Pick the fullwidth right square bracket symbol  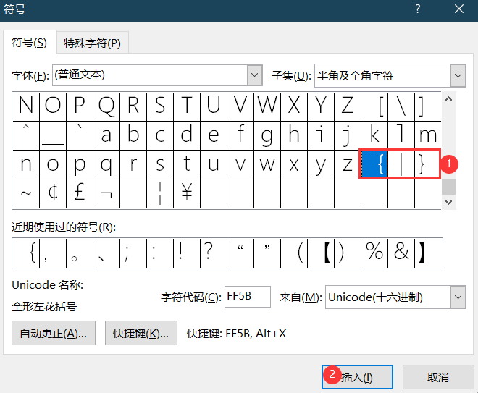pyautogui.click(x=428, y=106)
